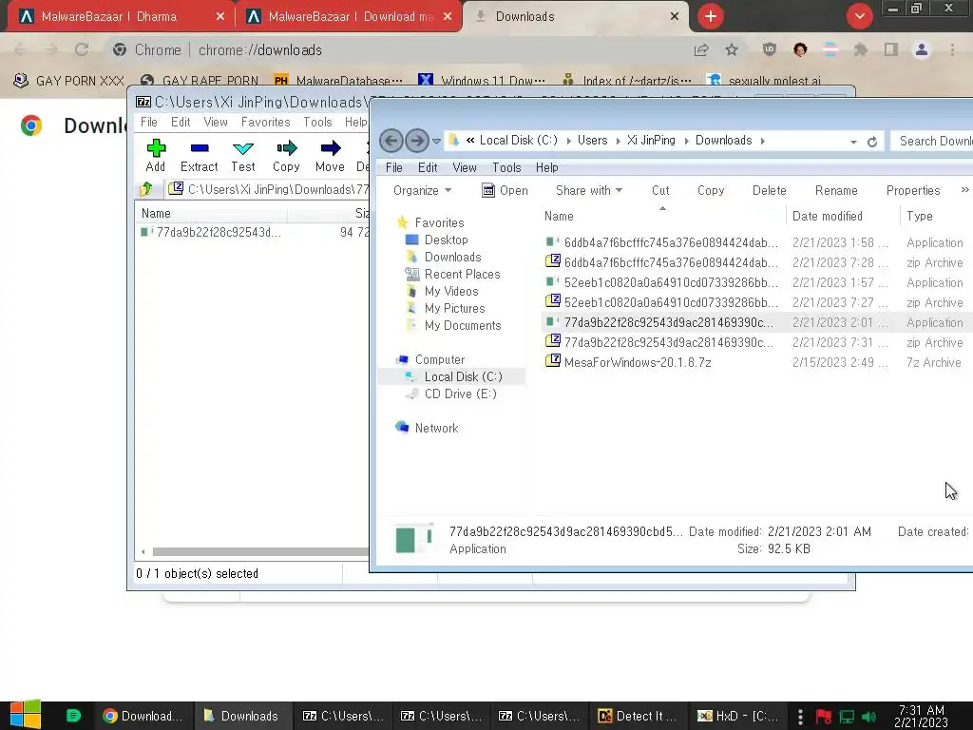Show more Explorer toolbar commands chevron
Viewport: 973px width, 730px height.
tap(964, 190)
